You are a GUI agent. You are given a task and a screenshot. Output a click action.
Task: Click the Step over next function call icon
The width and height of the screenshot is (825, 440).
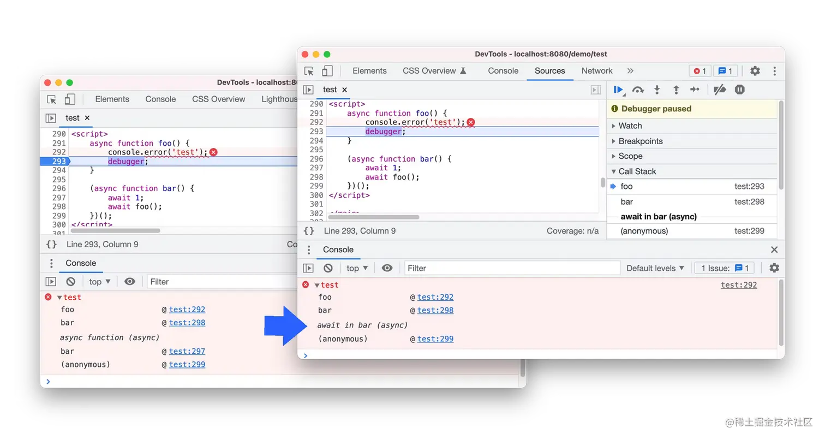pos(638,90)
